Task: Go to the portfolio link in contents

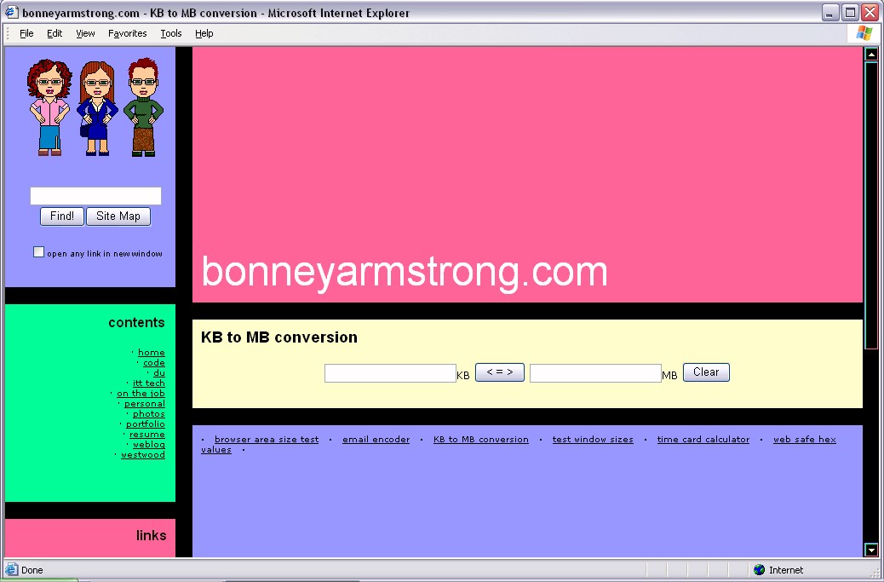Action: 146,424
